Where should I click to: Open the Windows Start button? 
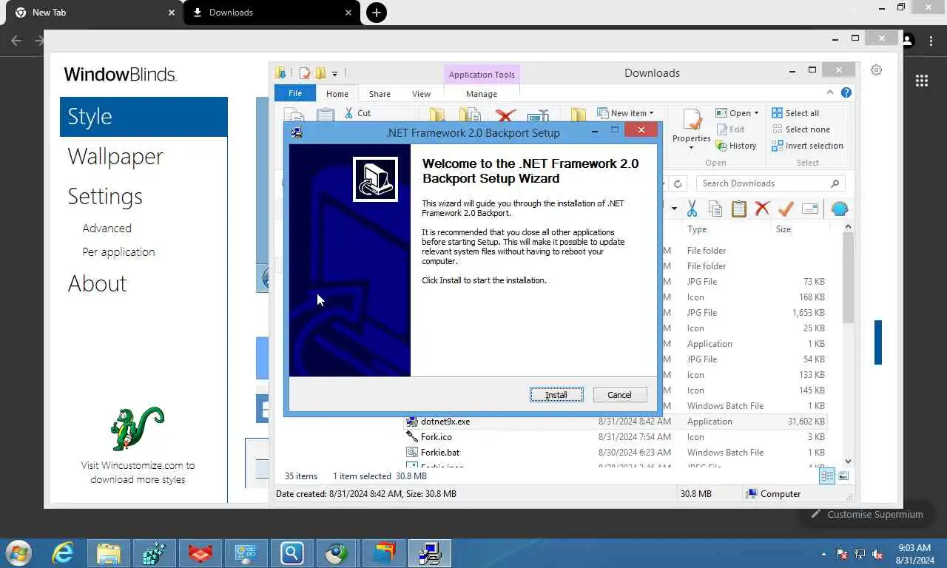[x=18, y=553]
